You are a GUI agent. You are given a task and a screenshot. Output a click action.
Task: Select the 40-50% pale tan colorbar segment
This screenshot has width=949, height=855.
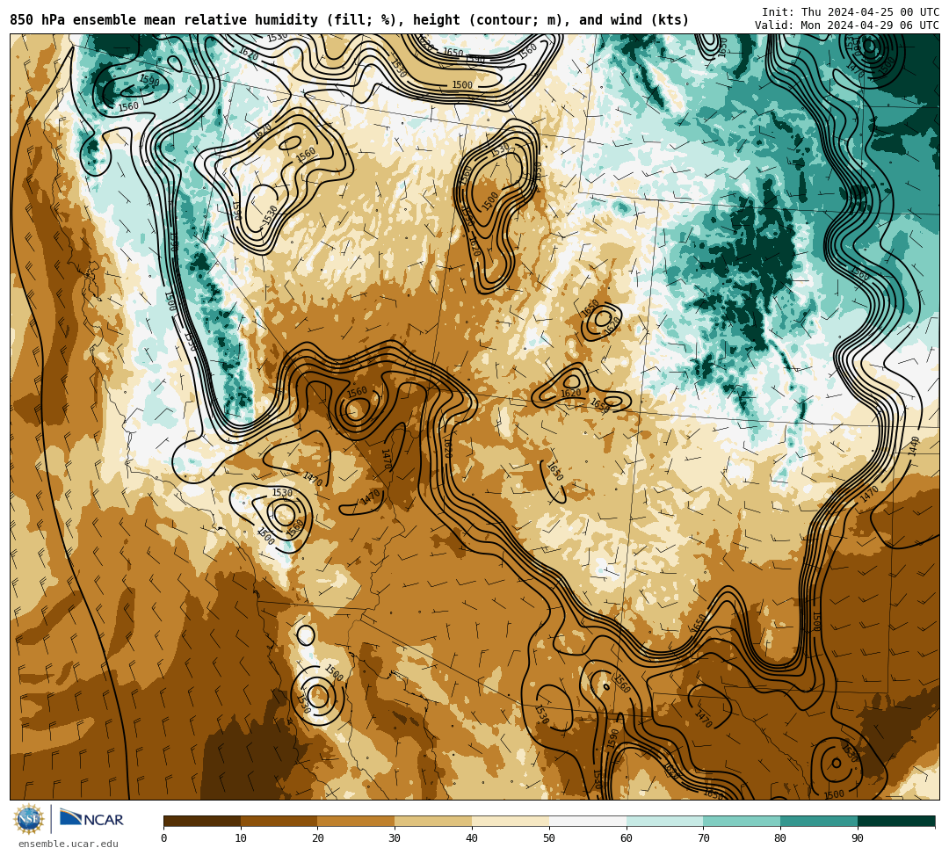[x=511, y=821]
